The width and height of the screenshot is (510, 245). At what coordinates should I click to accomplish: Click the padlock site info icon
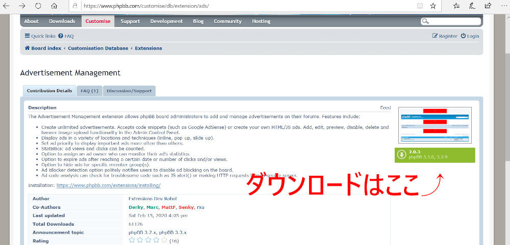pyautogui.click(x=75, y=6)
